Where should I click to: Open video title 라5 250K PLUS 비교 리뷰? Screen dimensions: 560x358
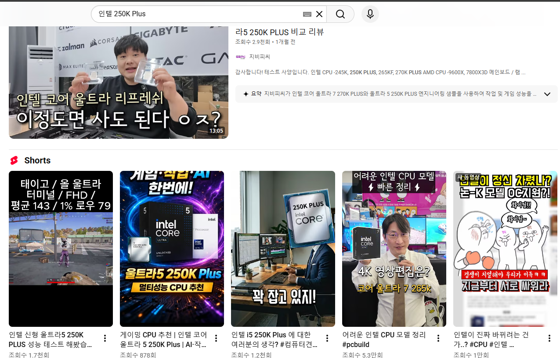[x=280, y=32]
